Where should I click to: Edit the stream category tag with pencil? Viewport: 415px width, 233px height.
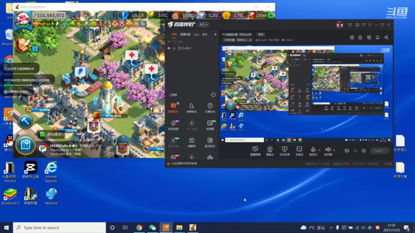click(x=250, y=40)
